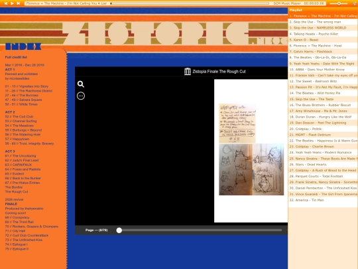Open 55 Burbarga + Beyond
This screenshot has height=269, width=358.
[23, 130]
